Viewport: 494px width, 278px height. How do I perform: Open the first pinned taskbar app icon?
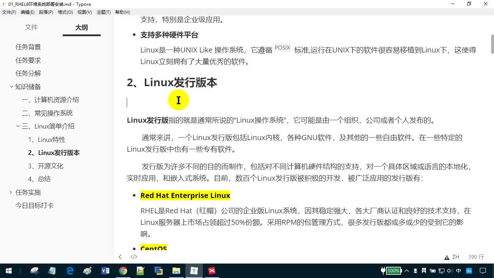[x=34, y=271]
